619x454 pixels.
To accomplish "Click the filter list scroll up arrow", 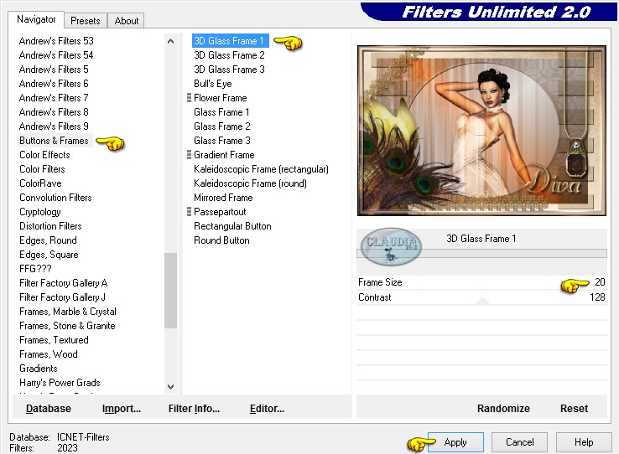I will [170, 41].
